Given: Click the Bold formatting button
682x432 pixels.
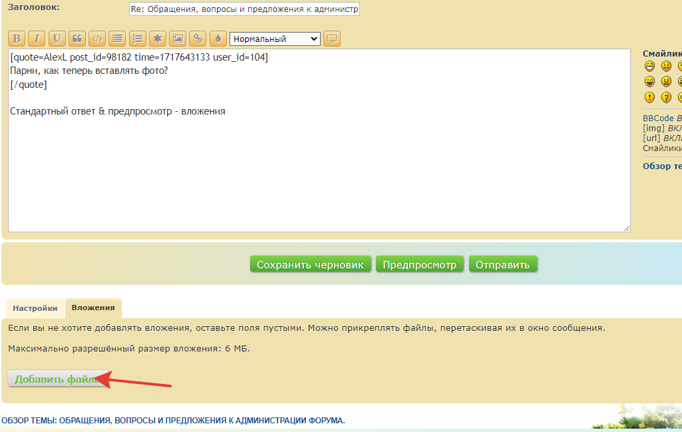Looking at the screenshot, I should (17, 39).
